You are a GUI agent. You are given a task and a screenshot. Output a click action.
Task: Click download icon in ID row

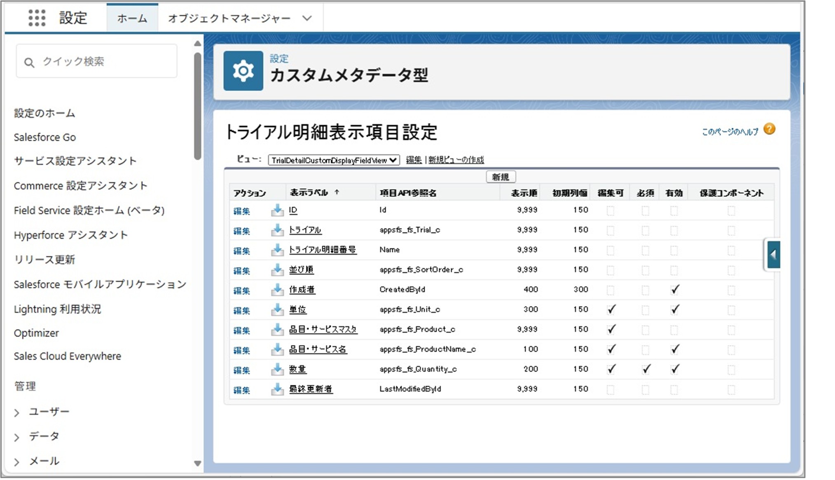(x=277, y=210)
